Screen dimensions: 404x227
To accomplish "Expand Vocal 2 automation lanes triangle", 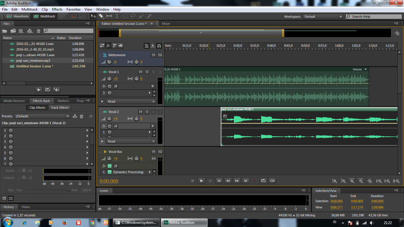I will [x=102, y=141].
